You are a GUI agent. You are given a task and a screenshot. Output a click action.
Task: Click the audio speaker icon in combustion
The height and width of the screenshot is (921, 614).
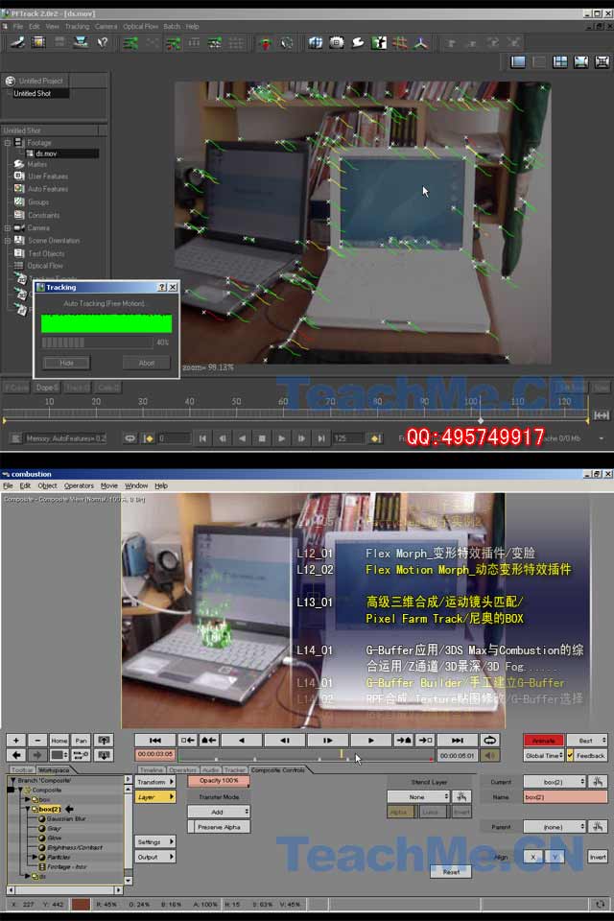click(489, 755)
